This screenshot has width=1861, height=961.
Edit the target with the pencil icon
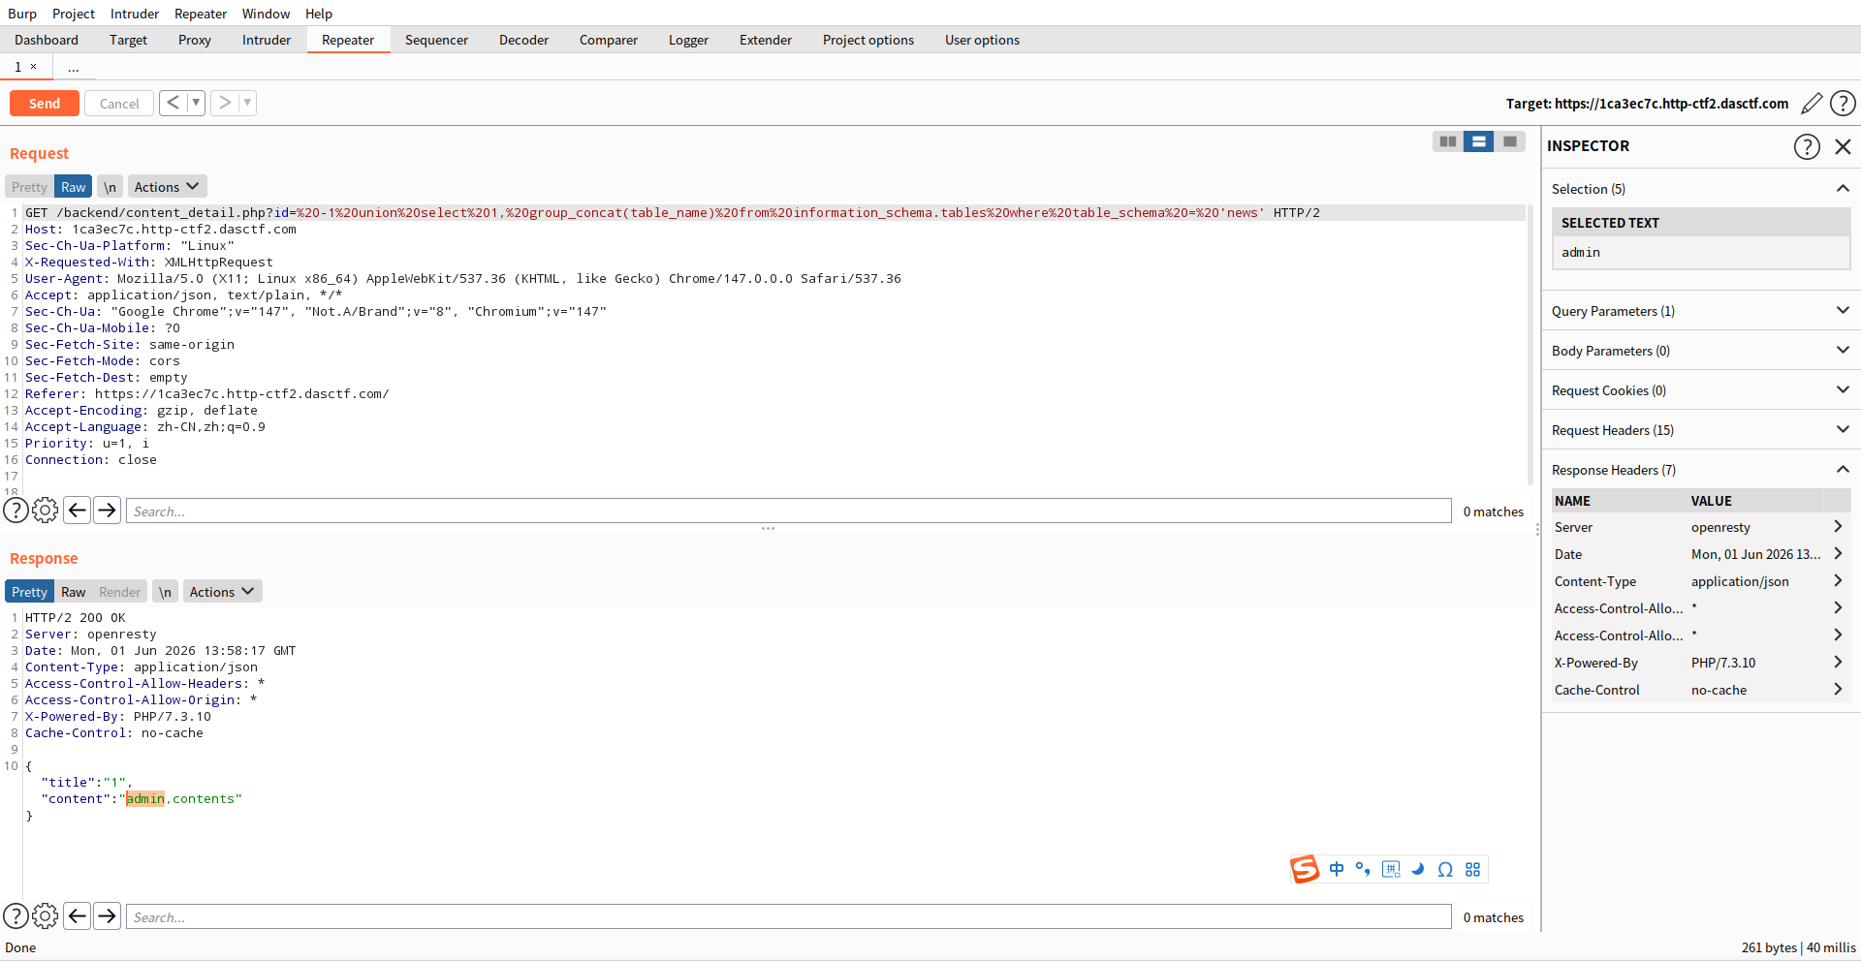pos(1811,104)
